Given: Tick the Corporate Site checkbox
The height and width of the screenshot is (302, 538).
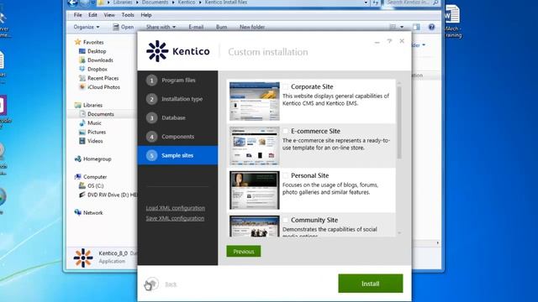Looking at the screenshot, I should [286, 86].
